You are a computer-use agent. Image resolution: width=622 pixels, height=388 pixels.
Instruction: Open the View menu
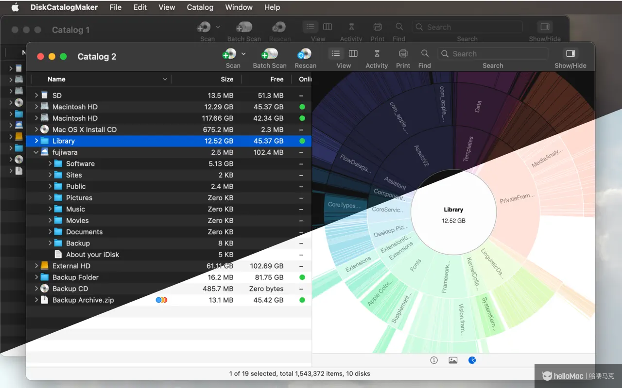click(167, 7)
